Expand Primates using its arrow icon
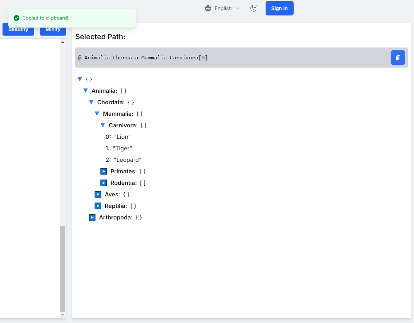The width and height of the screenshot is (414, 323). 103,171
